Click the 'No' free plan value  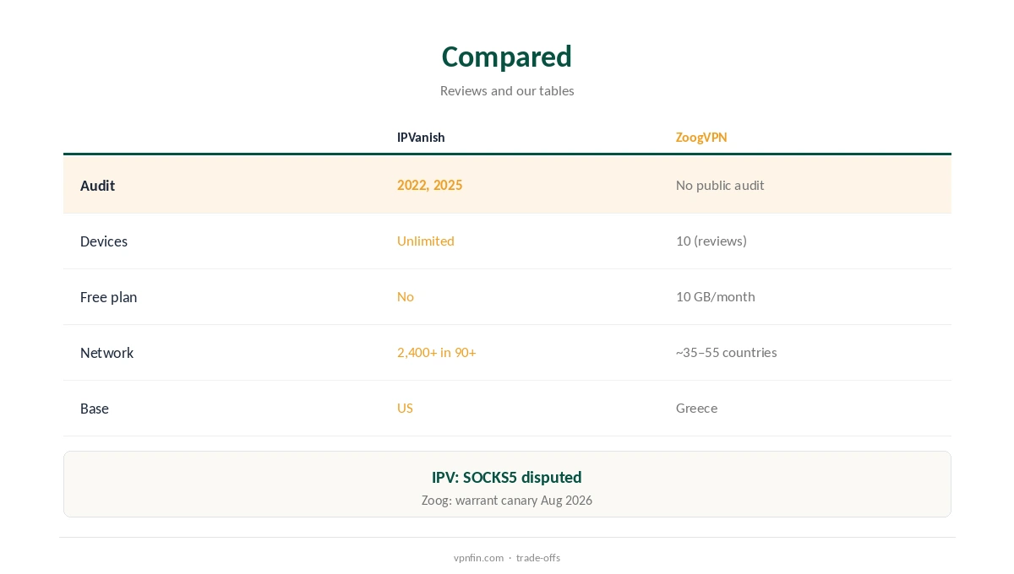[406, 296]
